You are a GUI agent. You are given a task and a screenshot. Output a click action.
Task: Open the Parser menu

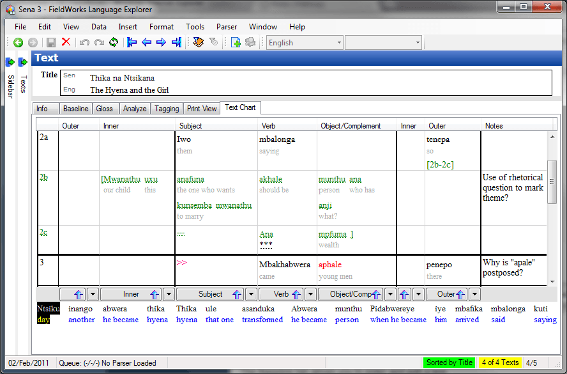(227, 27)
